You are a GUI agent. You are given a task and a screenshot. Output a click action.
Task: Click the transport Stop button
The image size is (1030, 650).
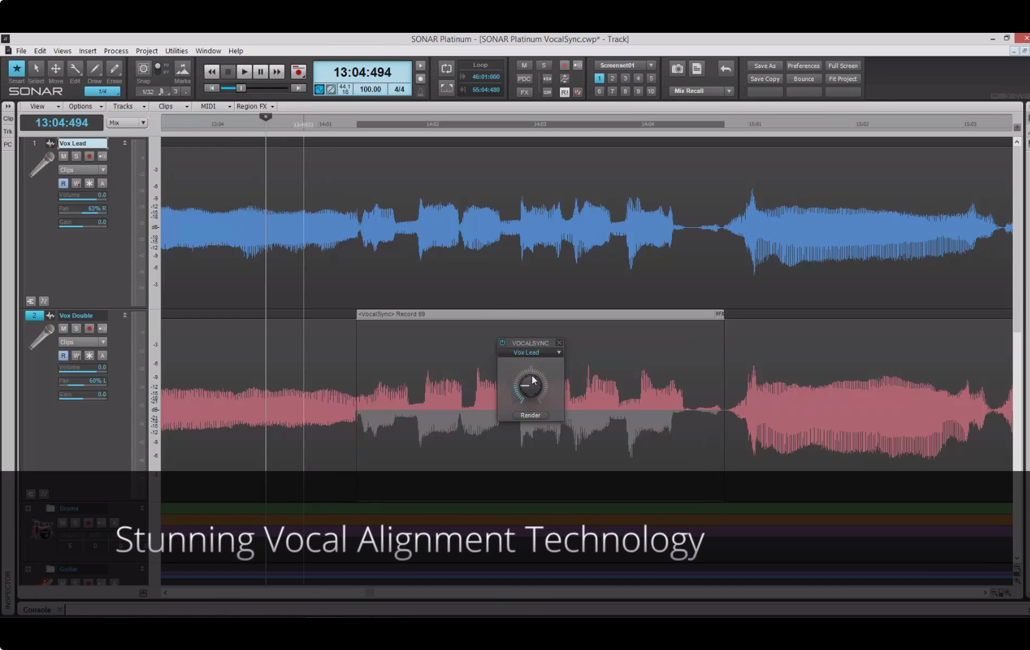click(228, 72)
